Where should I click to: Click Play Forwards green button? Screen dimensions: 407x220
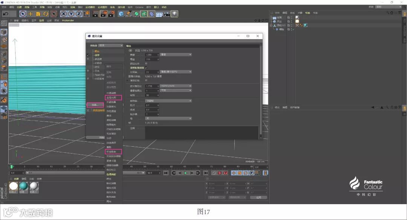(x=185, y=173)
